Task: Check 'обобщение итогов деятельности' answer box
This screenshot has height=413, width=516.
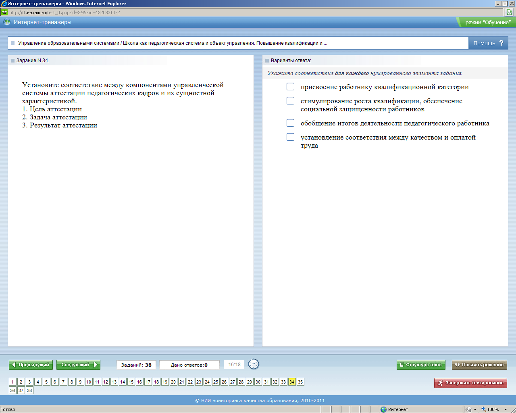Action: point(290,123)
